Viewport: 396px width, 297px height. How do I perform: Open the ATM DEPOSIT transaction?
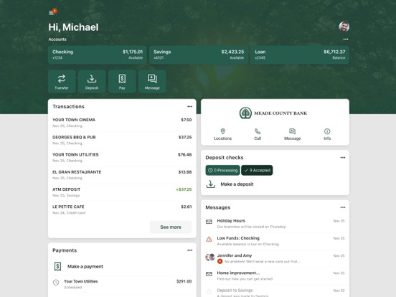tap(122, 192)
